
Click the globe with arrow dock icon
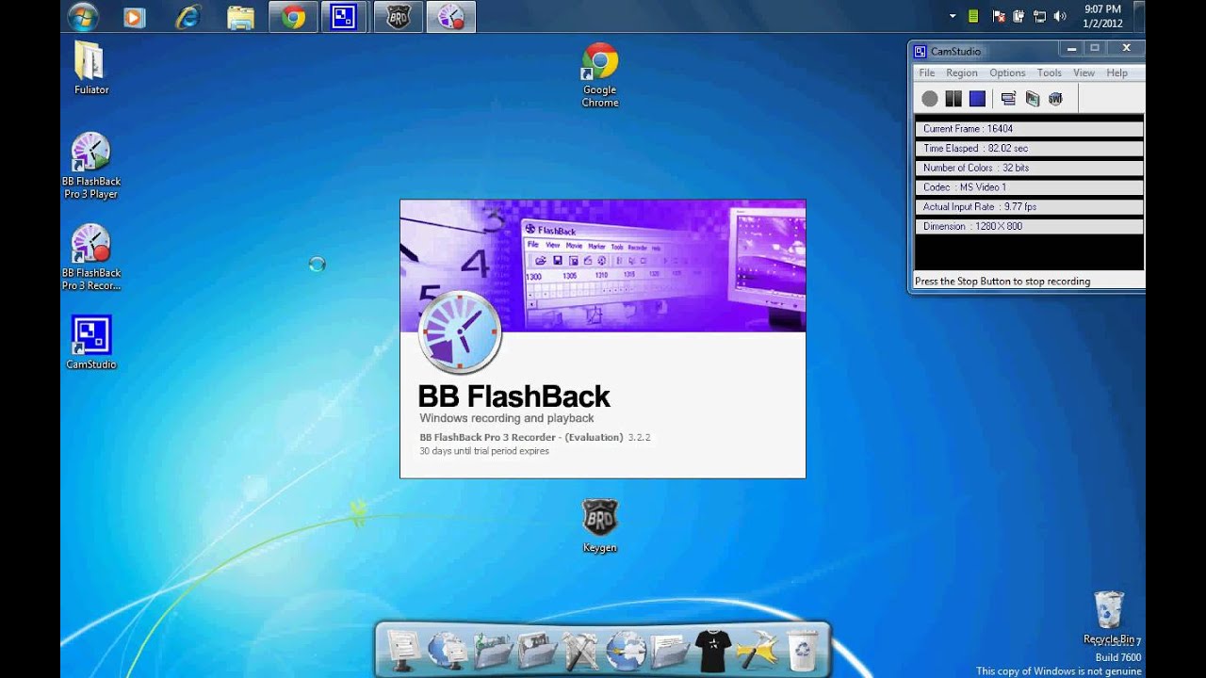tap(626, 650)
